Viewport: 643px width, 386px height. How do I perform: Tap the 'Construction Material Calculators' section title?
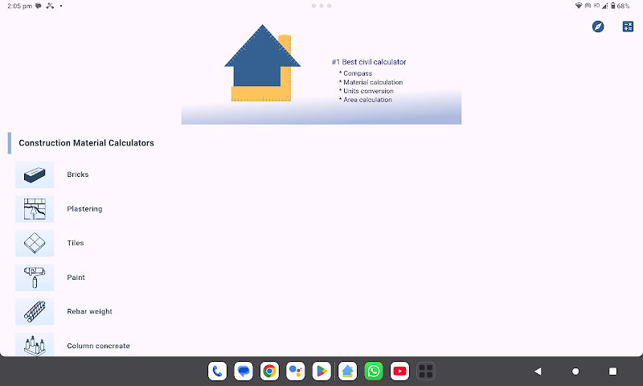click(87, 143)
